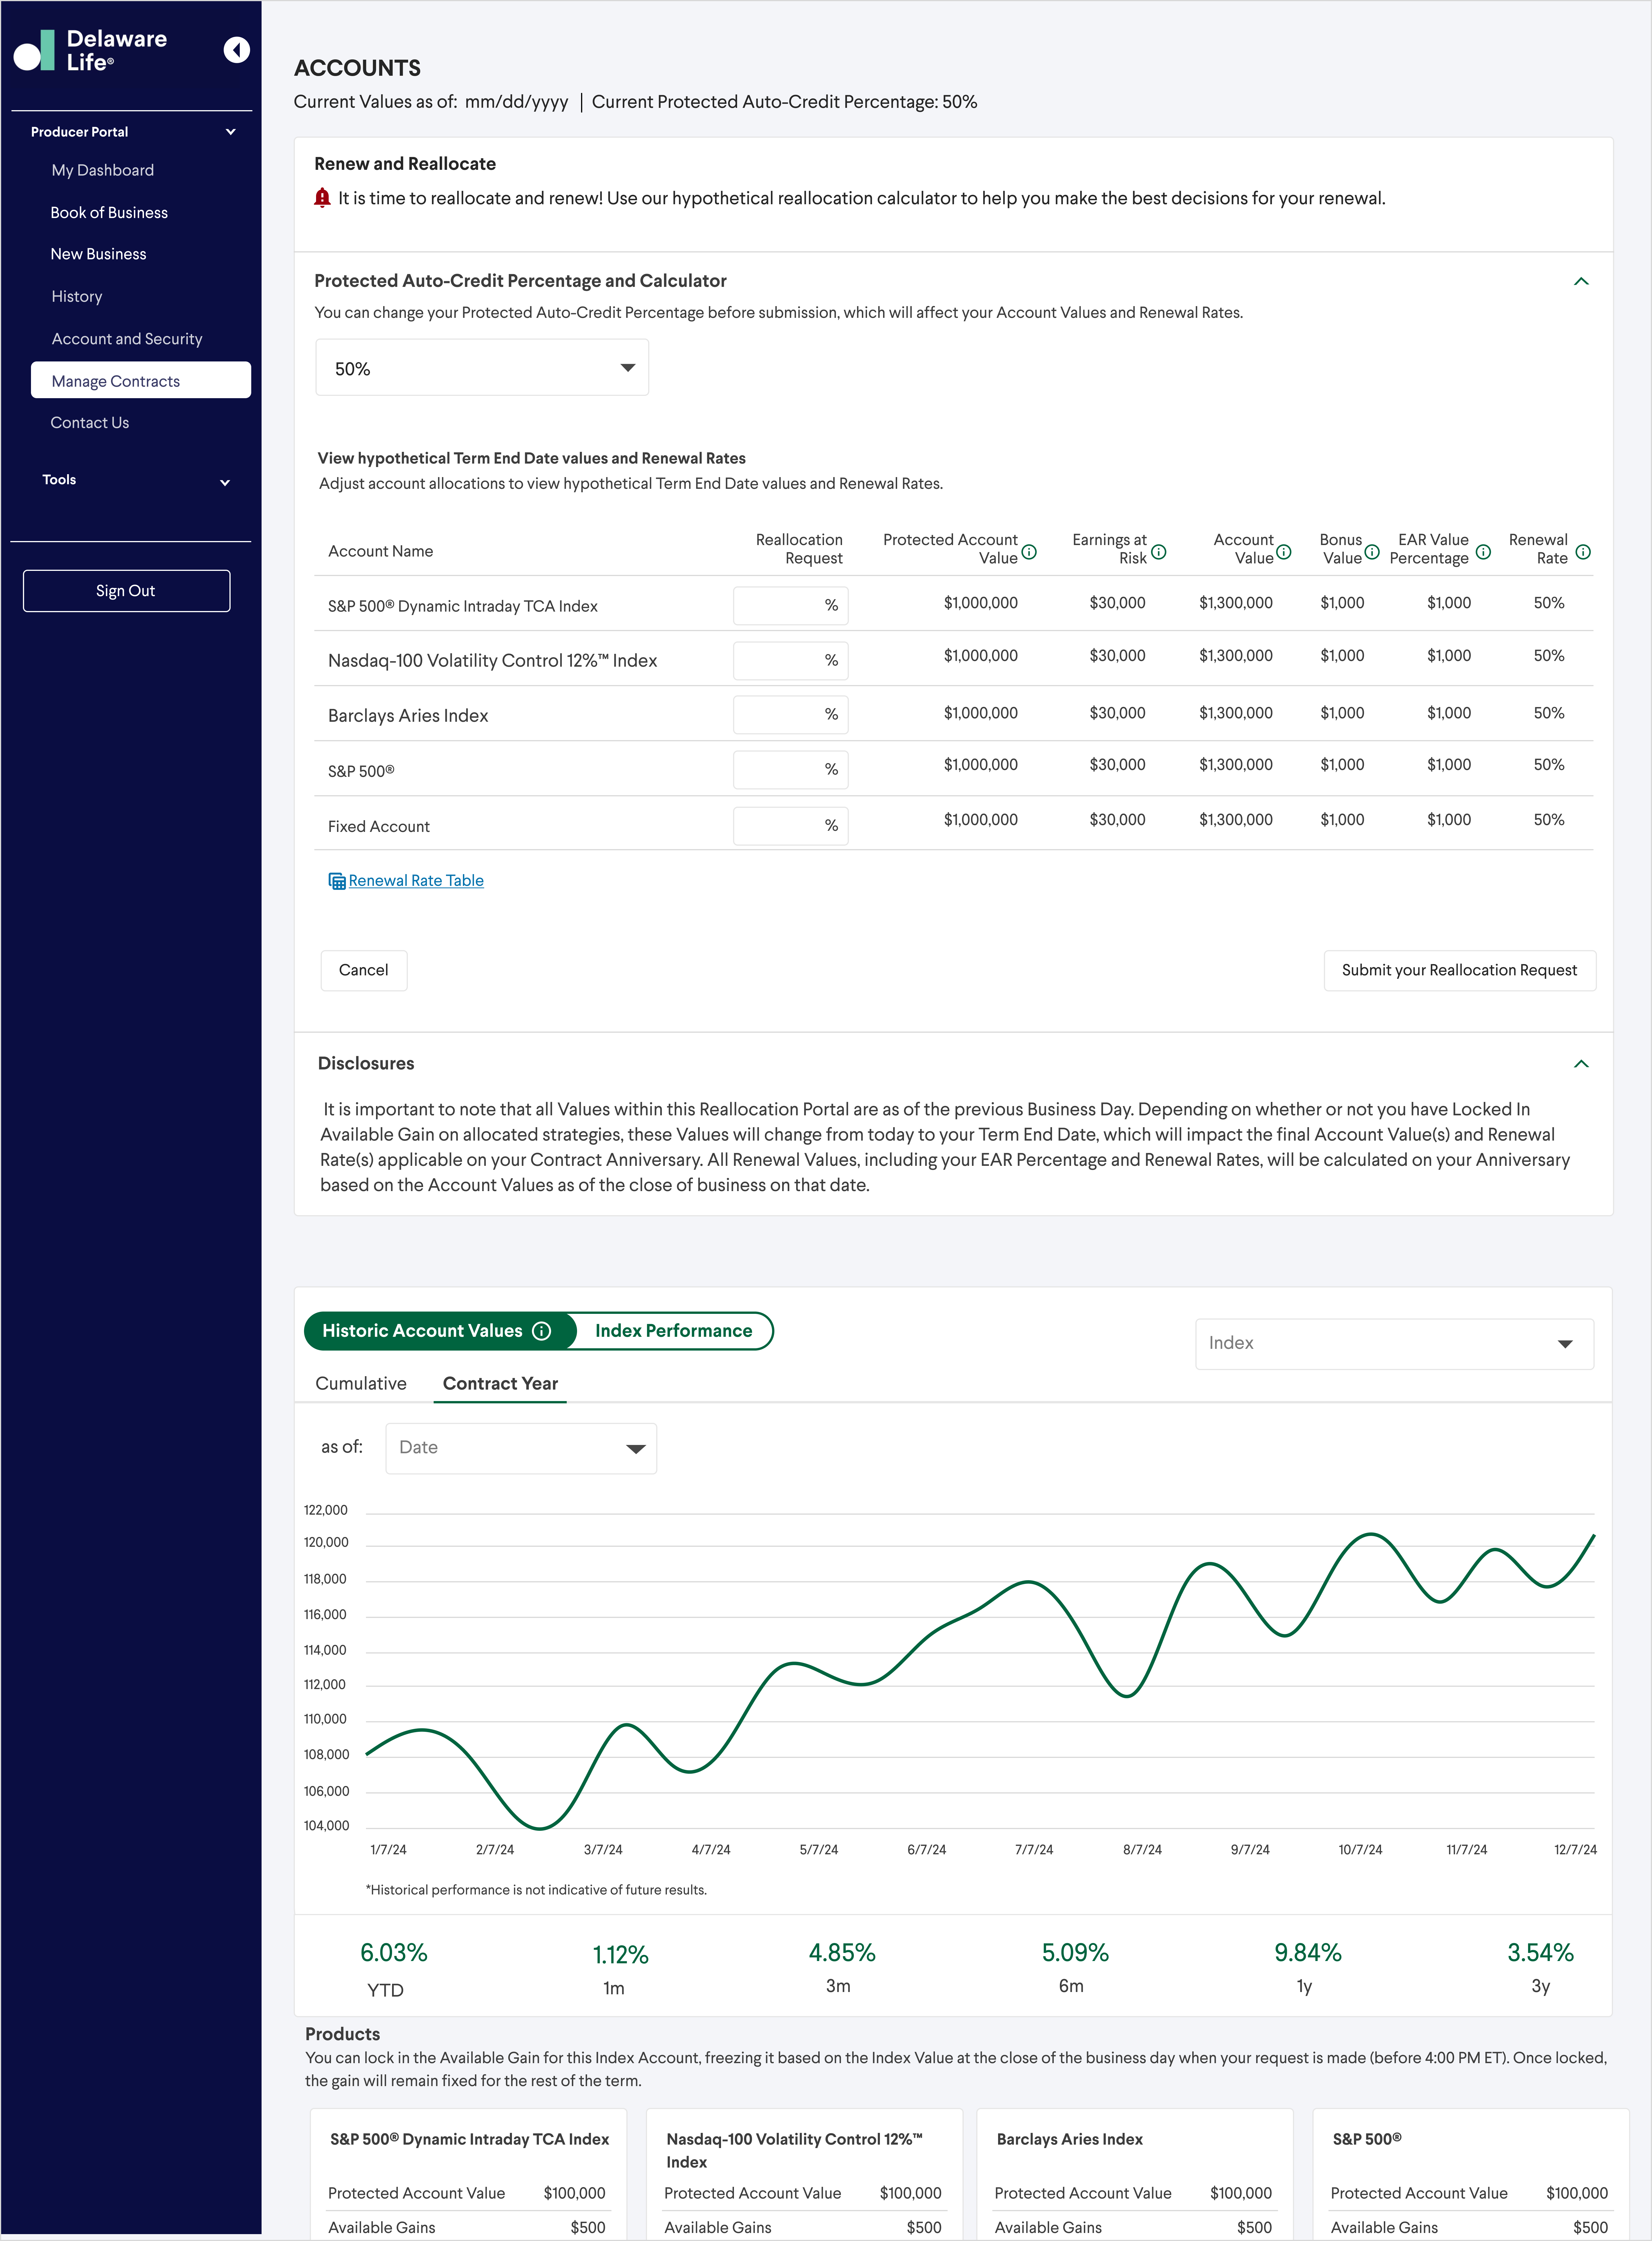Click the Barclays Aries Index reallocation field
This screenshot has height=2241, width=1652.
(x=790, y=715)
